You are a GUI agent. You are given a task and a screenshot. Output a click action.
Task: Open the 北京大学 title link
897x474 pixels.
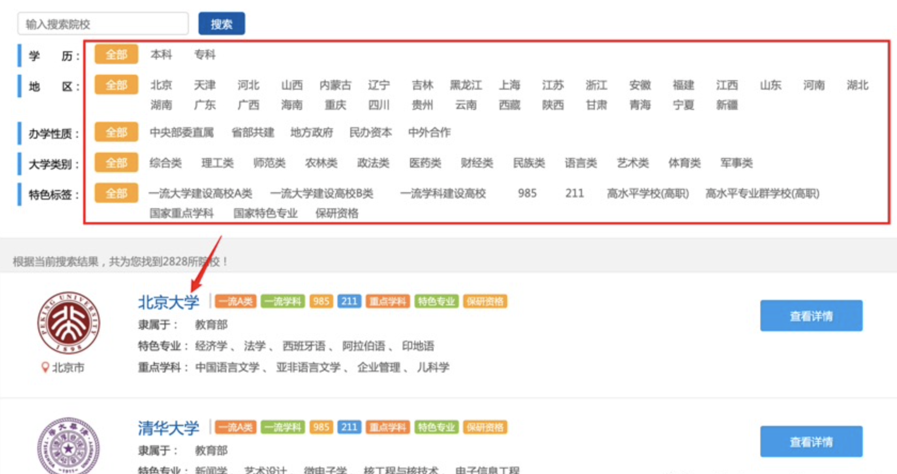coord(169,302)
